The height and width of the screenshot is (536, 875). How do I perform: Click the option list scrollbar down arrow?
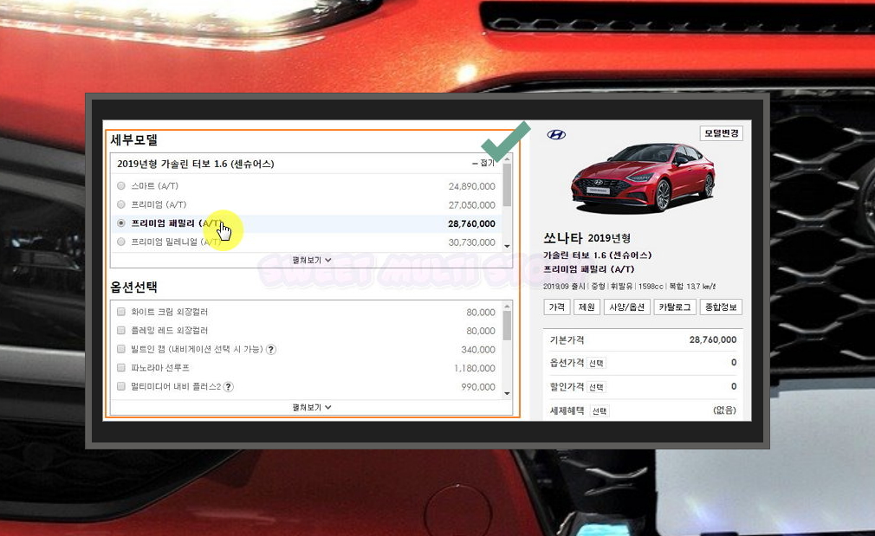pyautogui.click(x=507, y=393)
